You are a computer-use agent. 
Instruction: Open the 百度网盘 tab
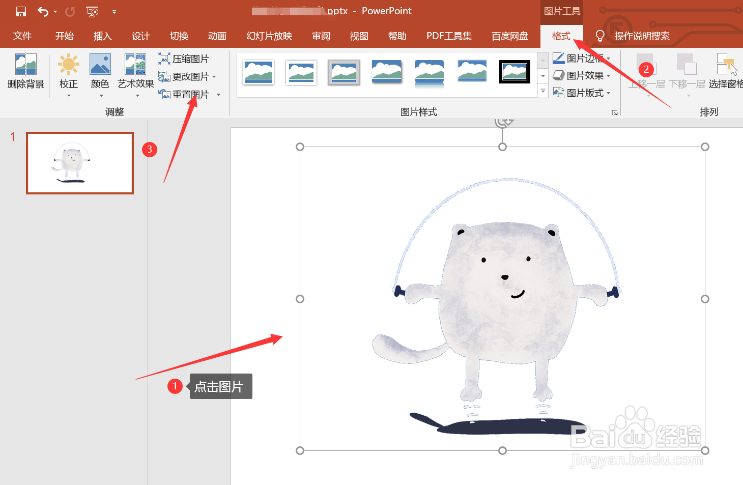tap(510, 36)
